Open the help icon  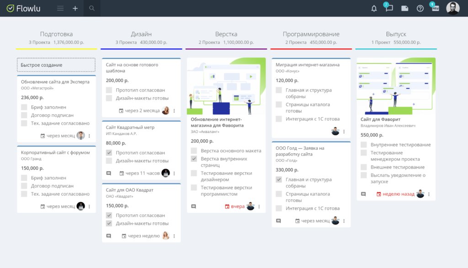(x=420, y=8)
